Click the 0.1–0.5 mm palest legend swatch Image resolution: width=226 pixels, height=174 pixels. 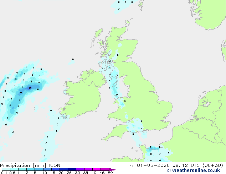click(6, 169)
